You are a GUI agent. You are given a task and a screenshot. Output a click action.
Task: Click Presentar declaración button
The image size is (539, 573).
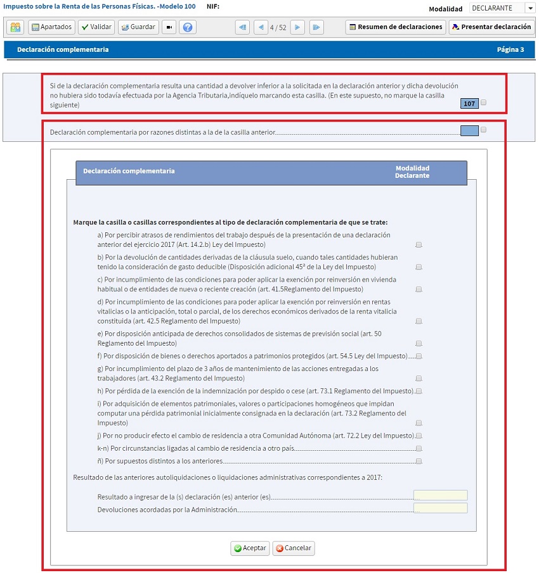point(492,27)
